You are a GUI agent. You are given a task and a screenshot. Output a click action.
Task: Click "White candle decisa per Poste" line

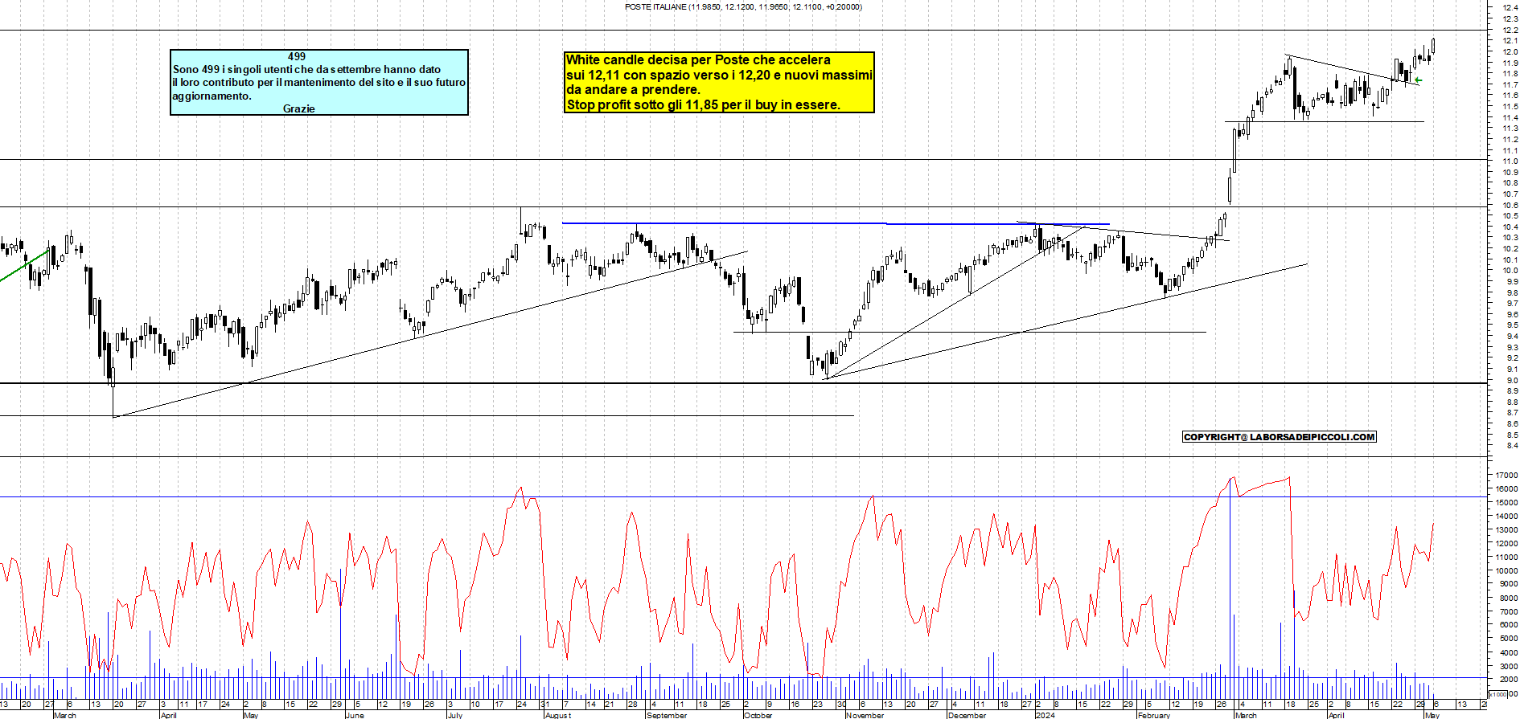tap(698, 59)
